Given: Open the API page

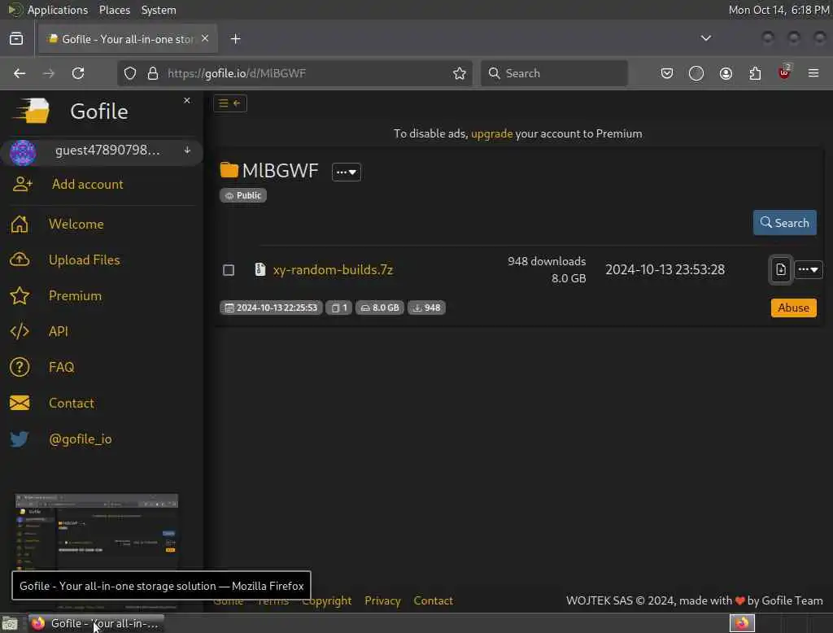Looking at the screenshot, I should 58,331.
